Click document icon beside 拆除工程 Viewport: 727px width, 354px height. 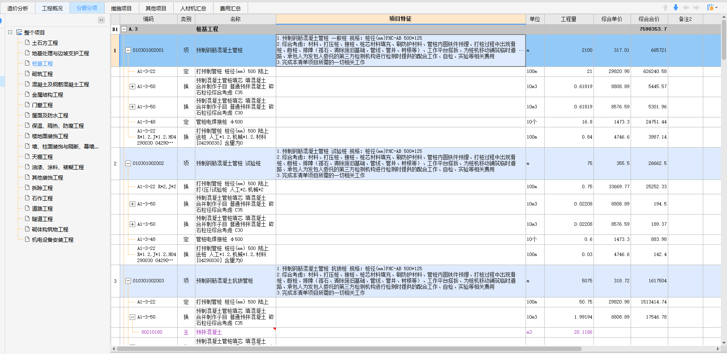coord(27,188)
